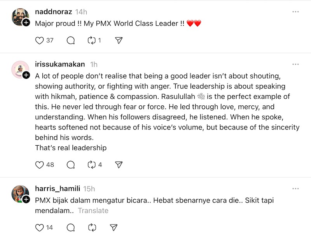Open comment reply on irissukamakan's post

[x=71, y=165]
